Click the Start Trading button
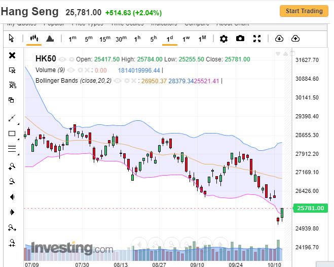Screen dimensions: 334x267 pos(304,11)
